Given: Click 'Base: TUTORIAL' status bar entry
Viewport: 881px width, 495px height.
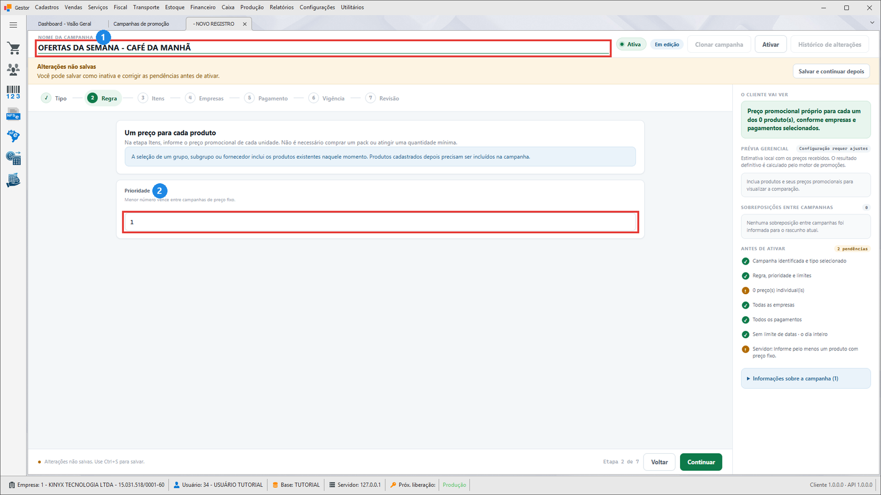Looking at the screenshot, I should click(296, 485).
